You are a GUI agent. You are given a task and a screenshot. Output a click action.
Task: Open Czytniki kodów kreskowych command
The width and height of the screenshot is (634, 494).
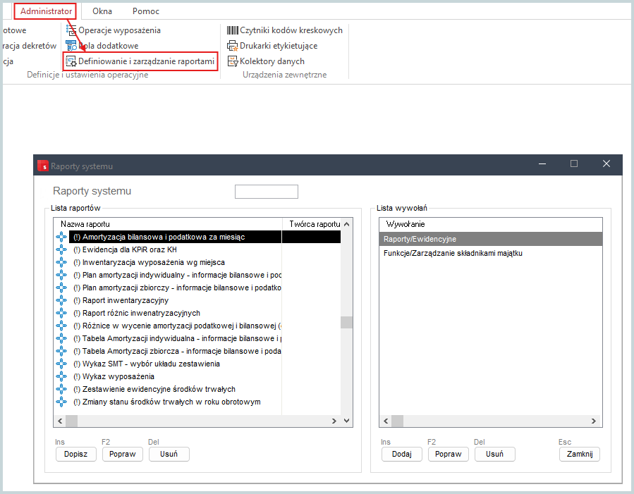coord(291,30)
